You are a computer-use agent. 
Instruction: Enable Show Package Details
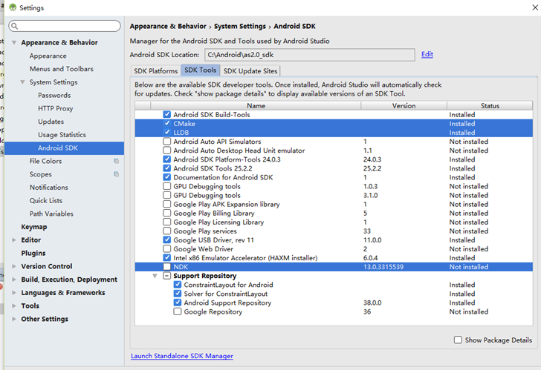[x=458, y=340]
